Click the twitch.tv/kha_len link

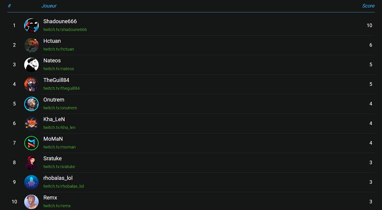59,127
